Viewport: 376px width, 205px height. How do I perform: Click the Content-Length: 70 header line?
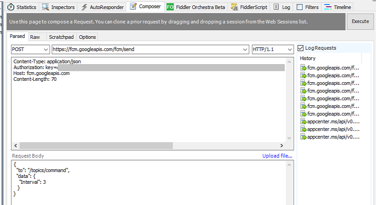tap(35, 79)
